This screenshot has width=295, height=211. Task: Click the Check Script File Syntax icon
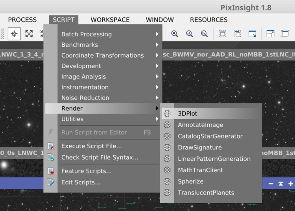51,157
